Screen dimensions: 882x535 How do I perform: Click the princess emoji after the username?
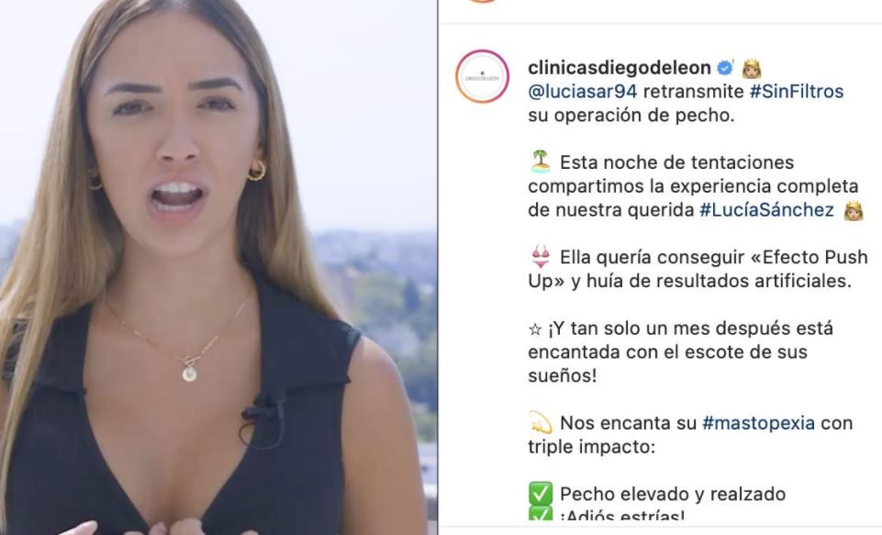752,69
